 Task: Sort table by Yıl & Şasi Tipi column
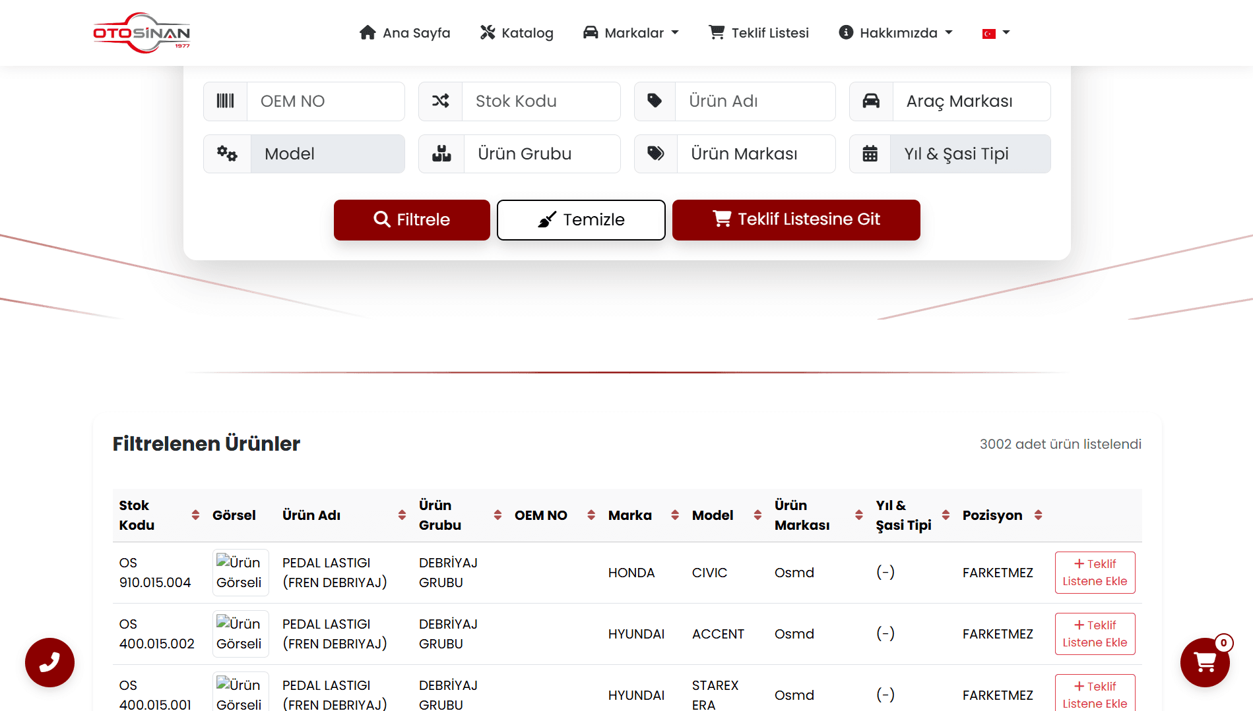(x=946, y=515)
